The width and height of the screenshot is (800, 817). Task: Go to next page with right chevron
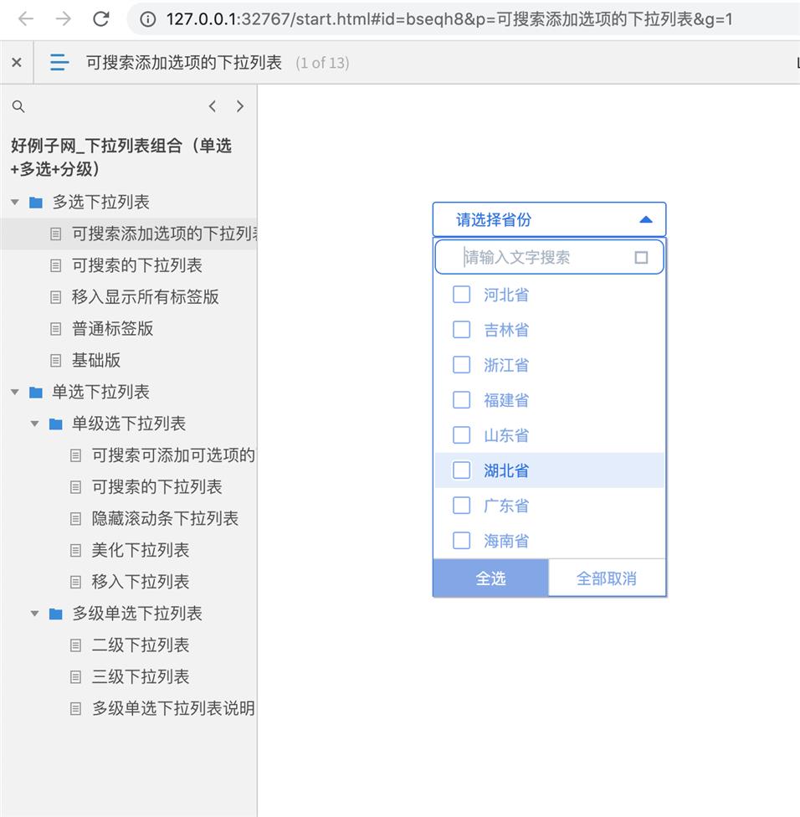(x=240, y=106)
